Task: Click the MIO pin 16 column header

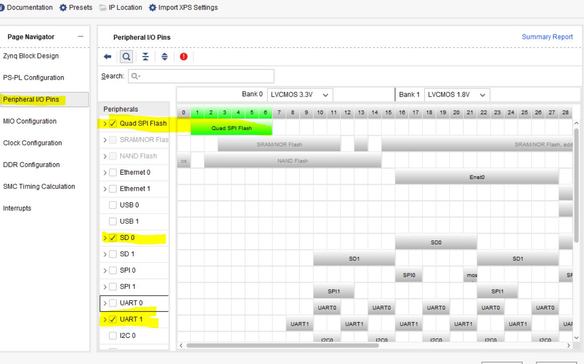Action: tap(402, 112)
